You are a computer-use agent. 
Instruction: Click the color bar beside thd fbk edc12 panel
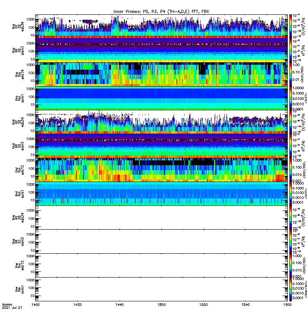click(x=291, y=170)
